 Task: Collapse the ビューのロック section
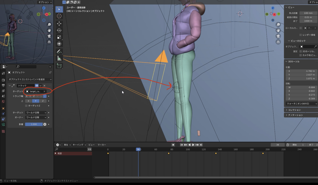289,41
